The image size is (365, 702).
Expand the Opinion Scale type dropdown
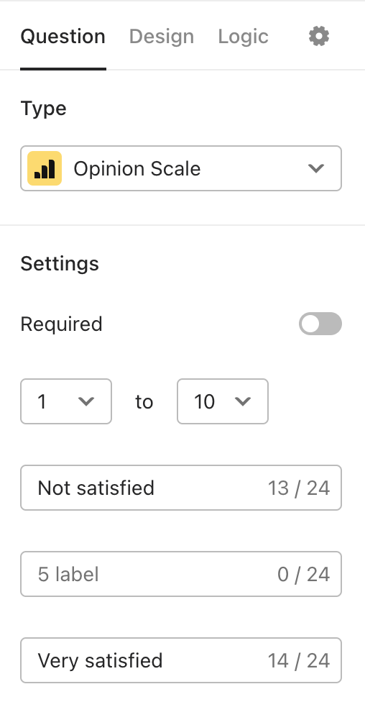[x=181, y=168]
